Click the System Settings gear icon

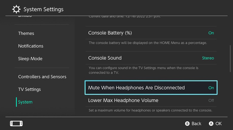[16, 9]
